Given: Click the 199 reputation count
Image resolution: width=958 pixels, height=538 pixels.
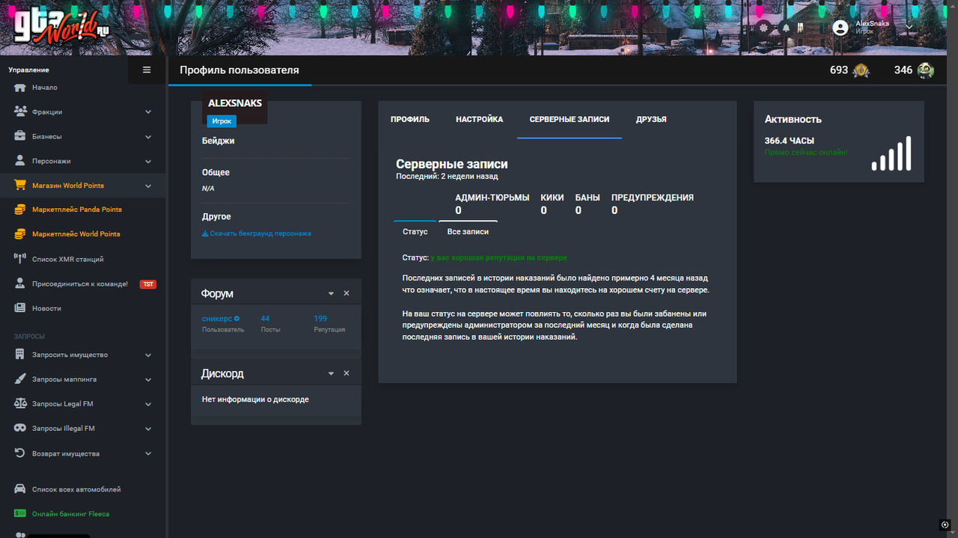Looking at the screenshot, I should click(320, 319).
